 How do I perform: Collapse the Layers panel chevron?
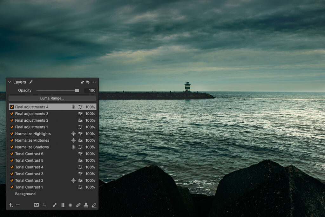tap(10, 82)
